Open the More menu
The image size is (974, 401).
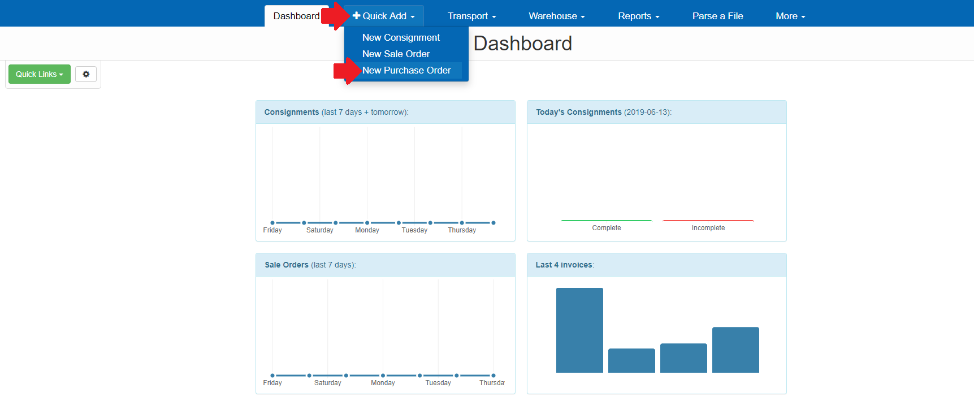790,16
